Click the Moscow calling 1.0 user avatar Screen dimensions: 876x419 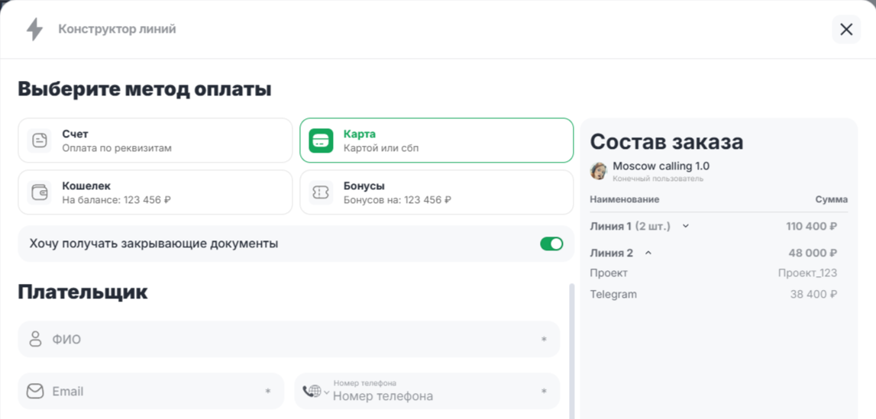599,171
